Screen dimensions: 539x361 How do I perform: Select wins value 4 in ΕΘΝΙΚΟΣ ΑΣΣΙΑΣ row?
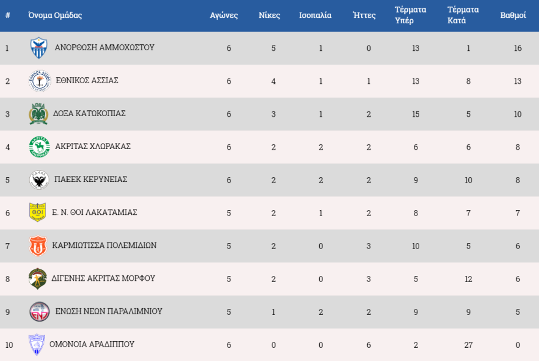pyautogui.click(x=273, y=81)
